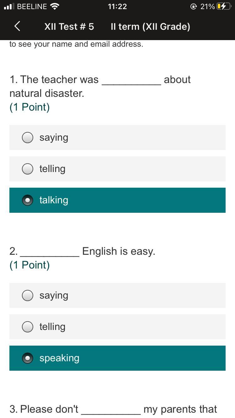Tap the BEELINE carrier label
The width and height of the screenshot is (235, 418).
32,7
